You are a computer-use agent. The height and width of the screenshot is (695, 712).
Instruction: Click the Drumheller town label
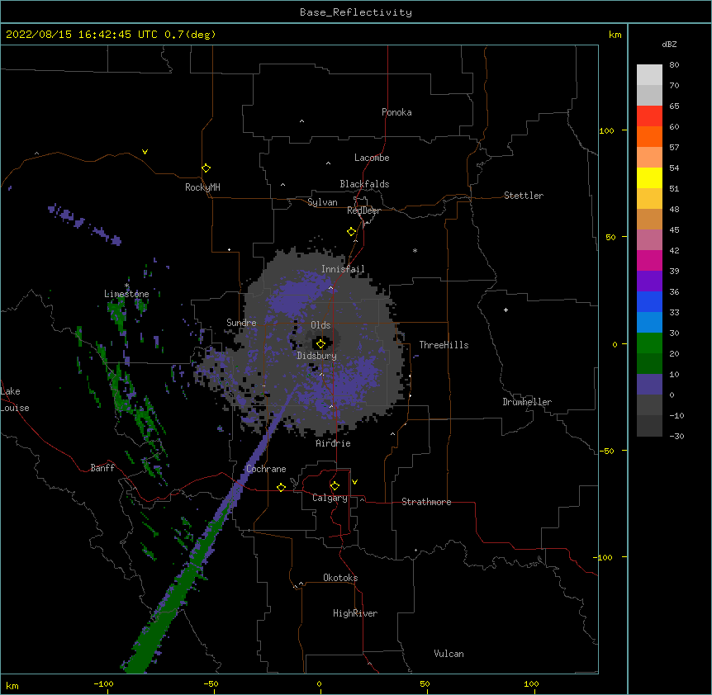click(527, 402)
